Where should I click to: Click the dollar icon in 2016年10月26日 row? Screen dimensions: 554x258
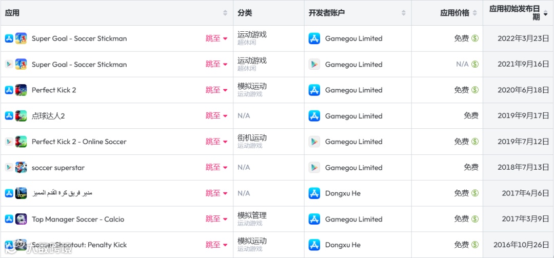[475, 245]
